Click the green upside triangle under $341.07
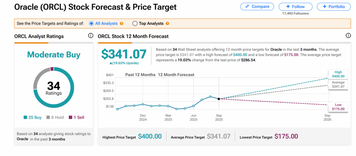This screenshot has height=156, width=356. (x=111, y=63)
